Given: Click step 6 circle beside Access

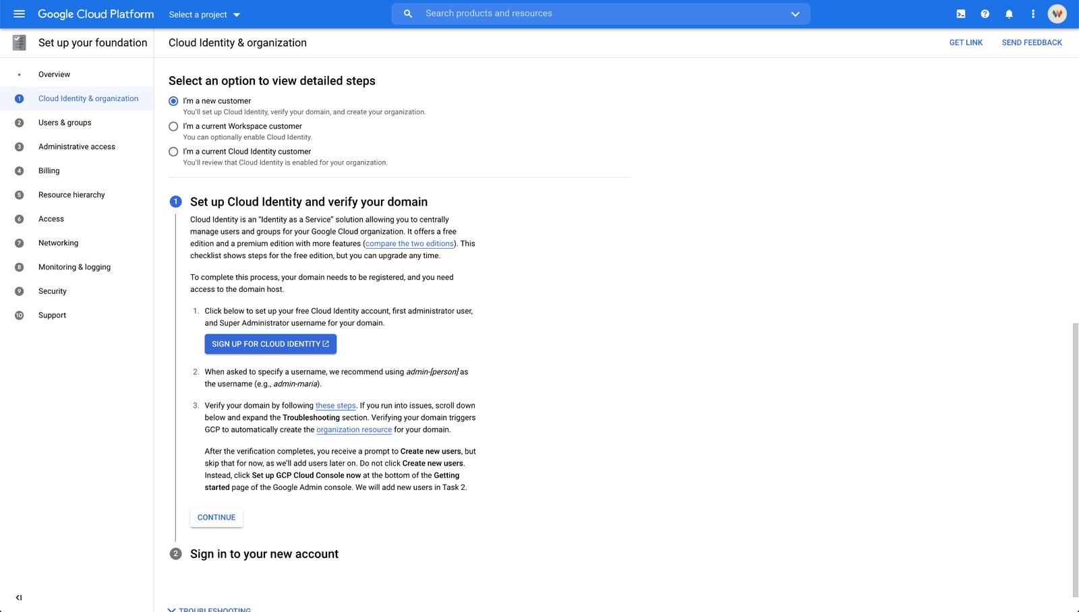Looking at the screenshot, I should point(19,219).
